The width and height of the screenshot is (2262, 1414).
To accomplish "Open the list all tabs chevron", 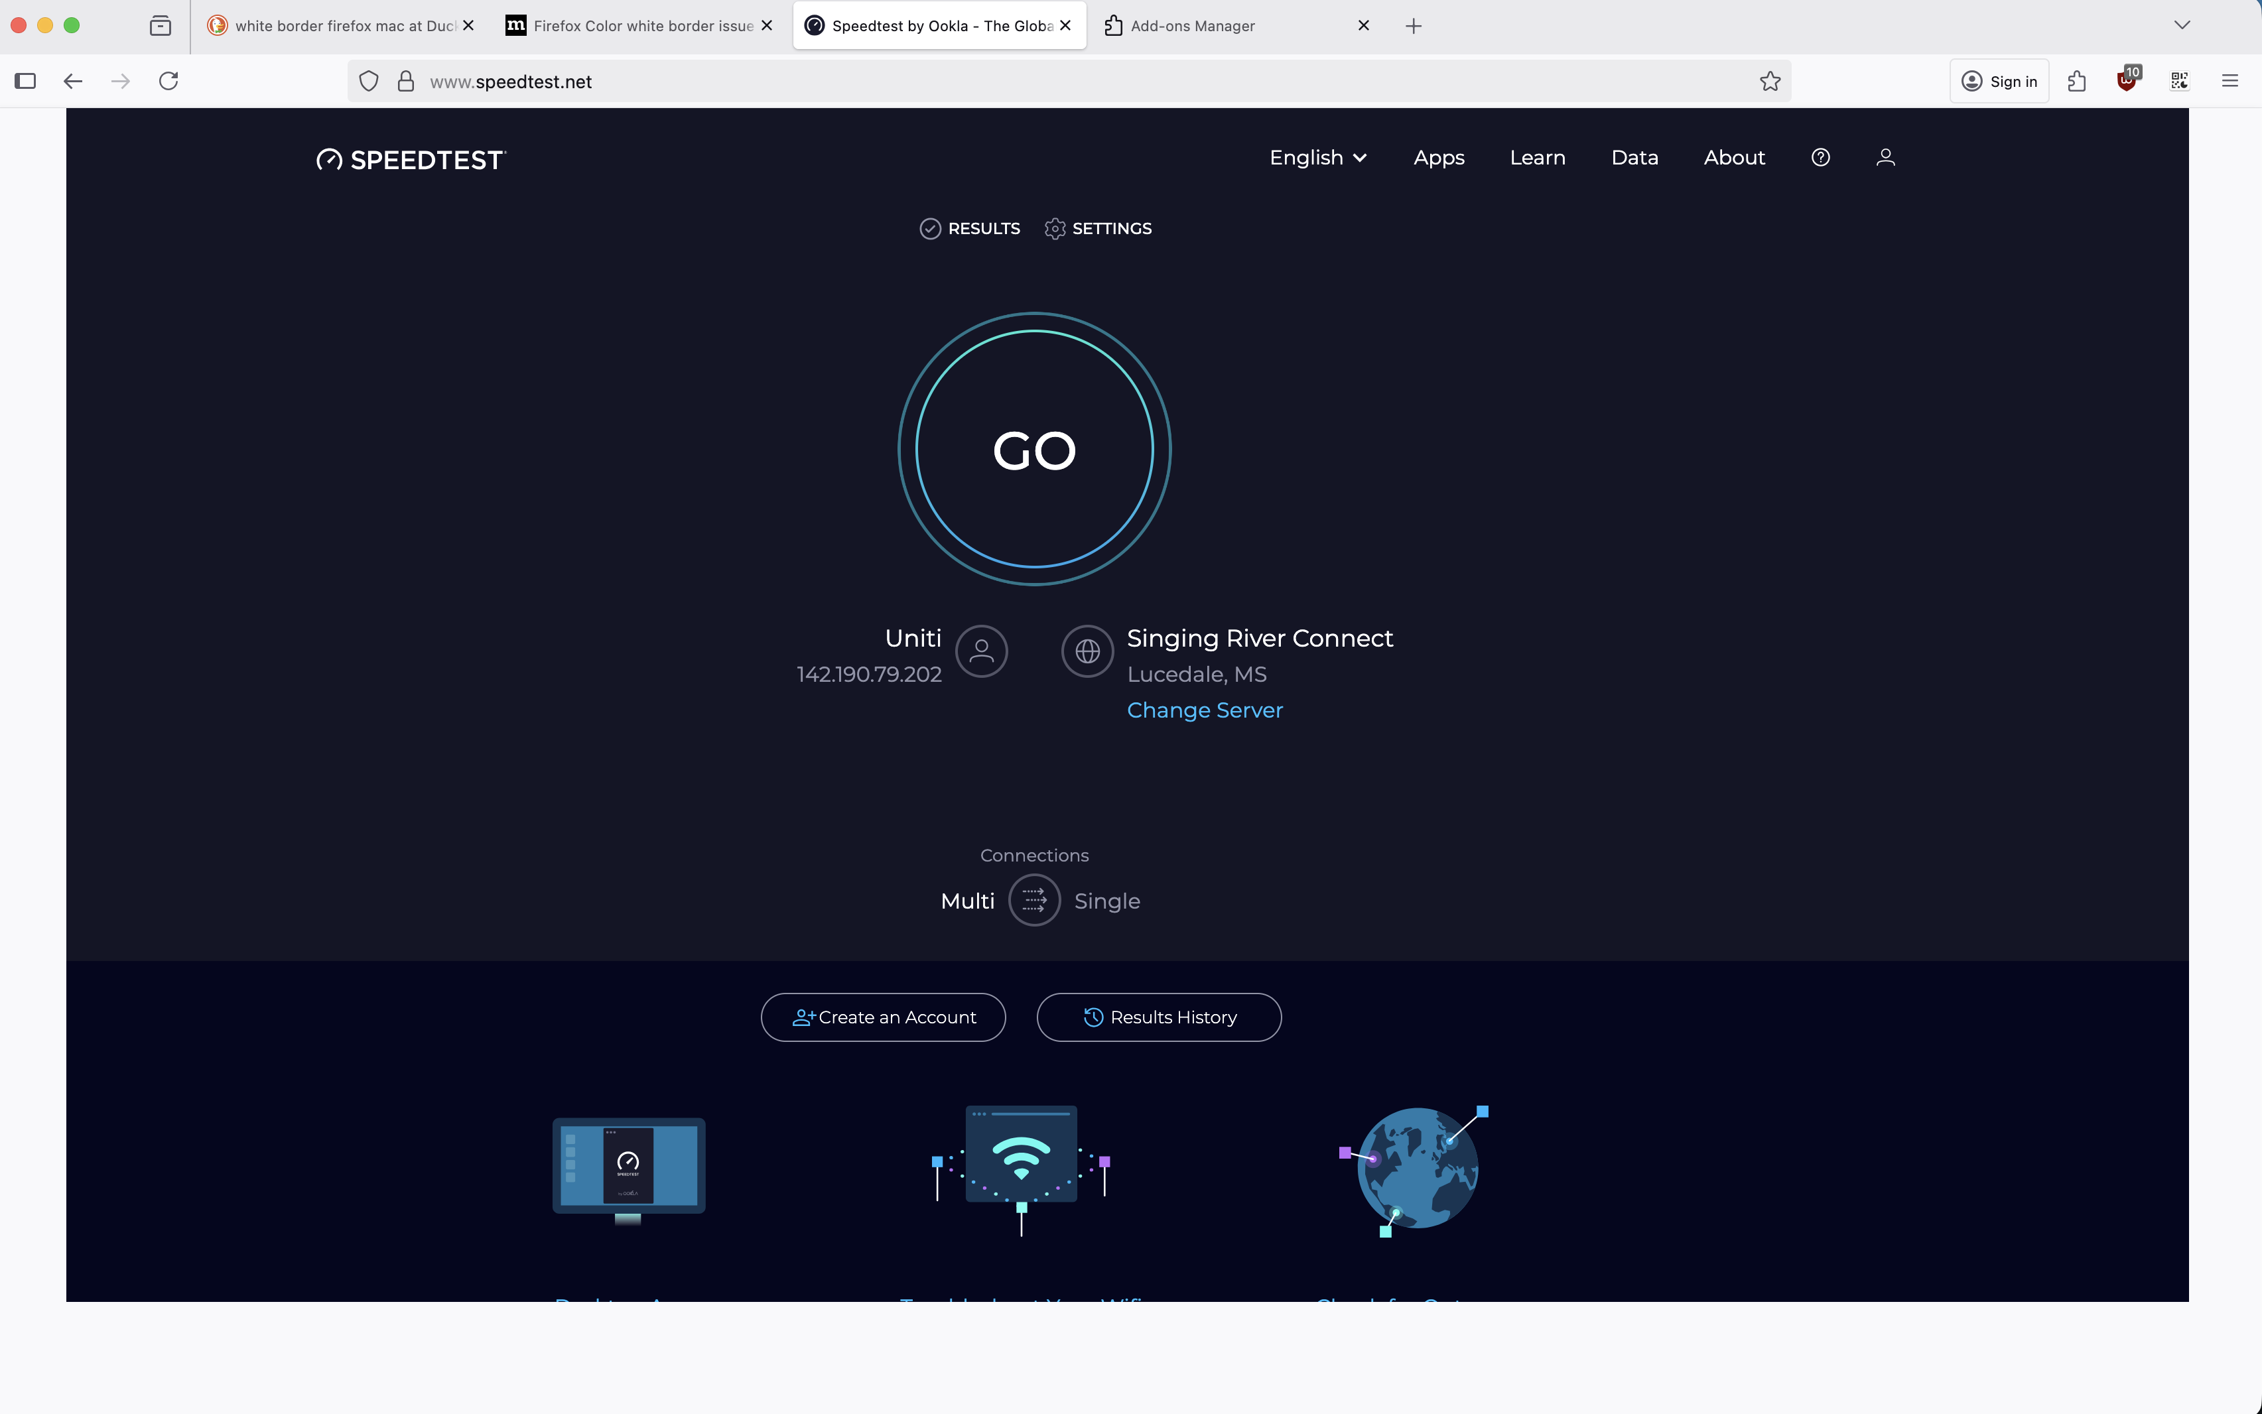I will tap(2182, 25).
